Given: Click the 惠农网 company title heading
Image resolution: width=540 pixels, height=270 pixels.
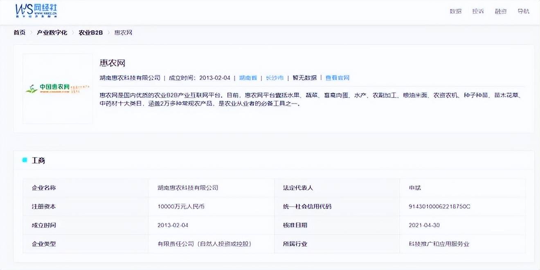Looking at the screenshot, I should tap(112, 63).
